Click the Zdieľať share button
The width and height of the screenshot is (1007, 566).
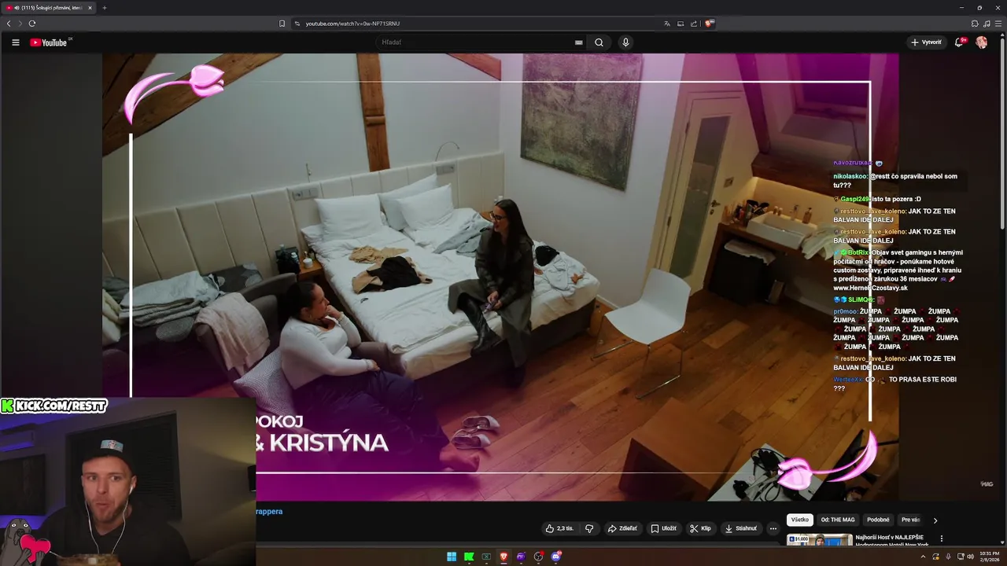[x=622, y=528]
